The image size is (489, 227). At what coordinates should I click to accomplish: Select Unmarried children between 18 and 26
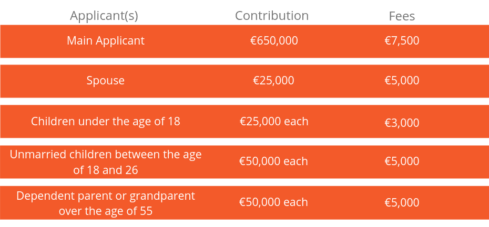(x=105, y=162)
